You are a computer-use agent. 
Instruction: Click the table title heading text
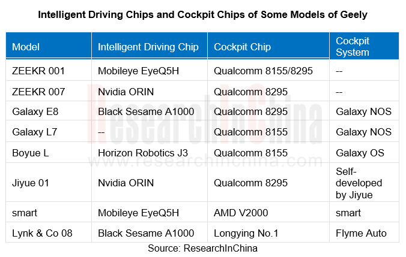click(203, 15)
